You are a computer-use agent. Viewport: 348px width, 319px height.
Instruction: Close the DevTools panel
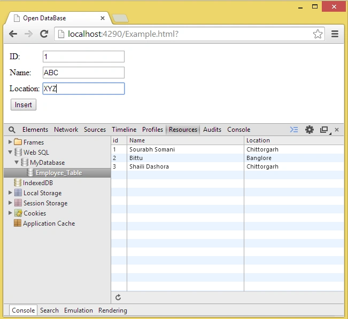point(337,130)
